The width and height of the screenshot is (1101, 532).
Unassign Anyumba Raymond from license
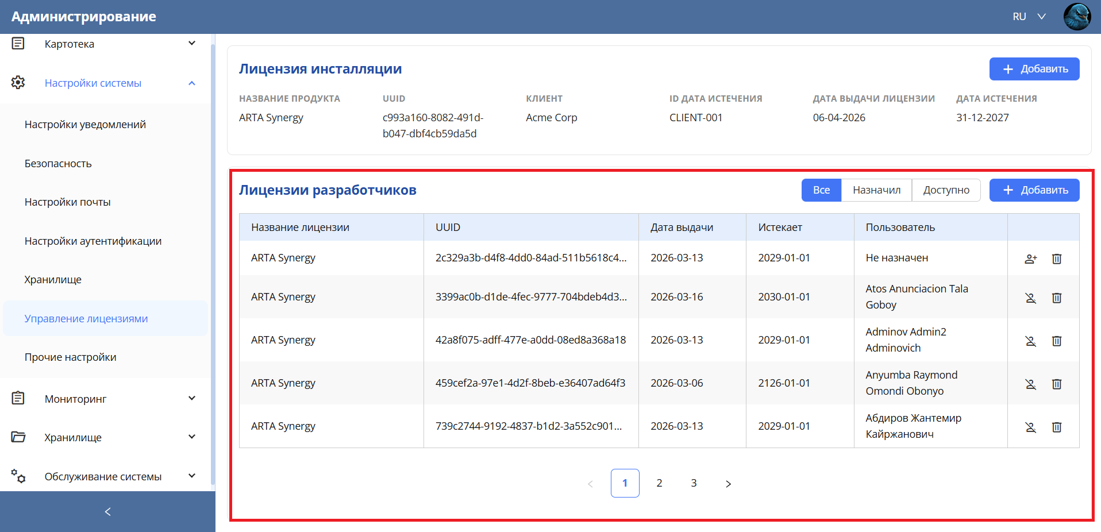[1030, 384]
